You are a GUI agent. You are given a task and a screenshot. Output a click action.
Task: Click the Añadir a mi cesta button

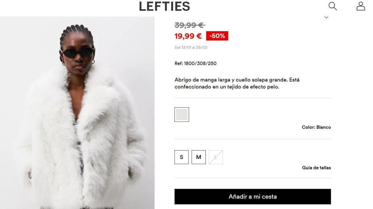point(253,197)
